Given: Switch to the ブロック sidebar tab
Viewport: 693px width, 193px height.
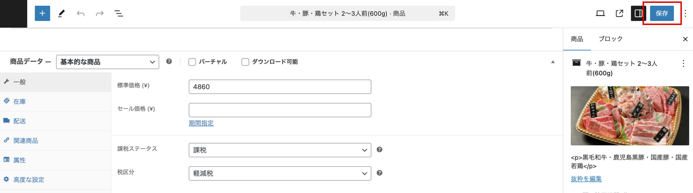Looking at the screenshot, I should [x=610, y=39].
